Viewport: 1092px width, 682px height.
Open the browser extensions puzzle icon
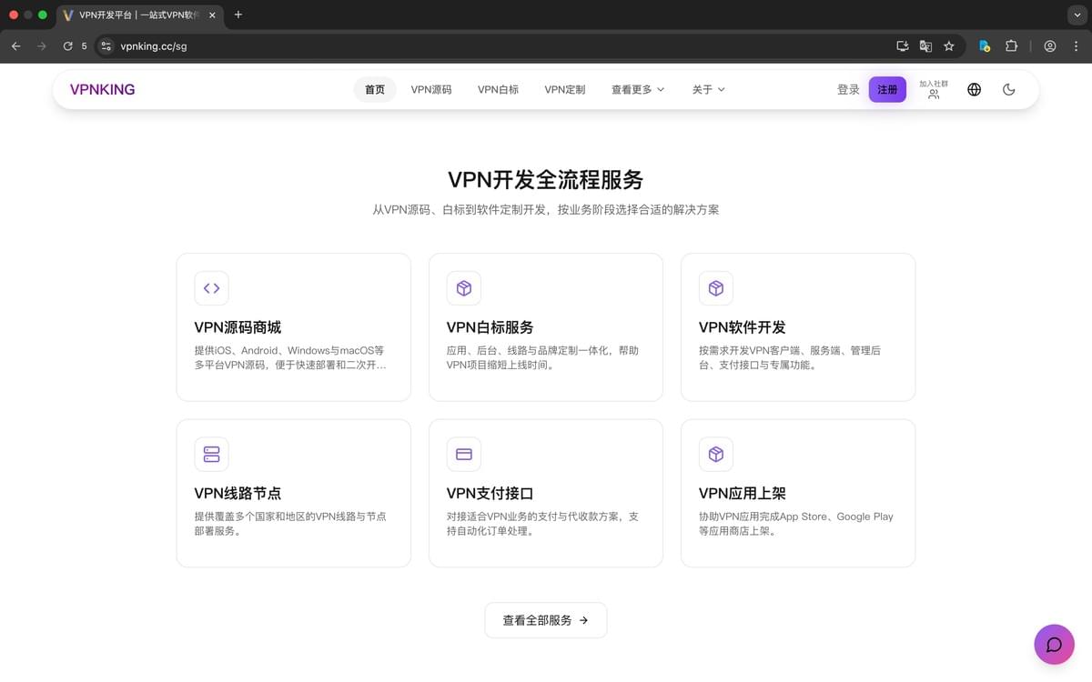coord(1011,45)
